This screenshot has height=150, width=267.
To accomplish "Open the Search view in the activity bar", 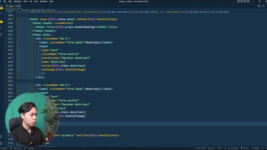I will [1, 13].
